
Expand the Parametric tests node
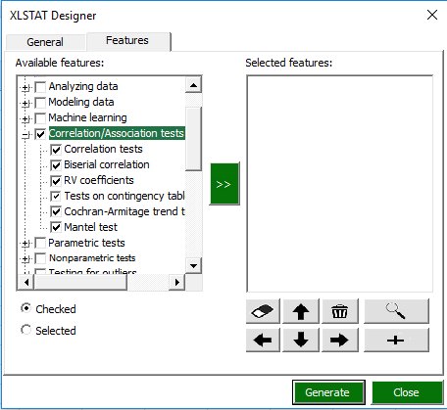25,244
